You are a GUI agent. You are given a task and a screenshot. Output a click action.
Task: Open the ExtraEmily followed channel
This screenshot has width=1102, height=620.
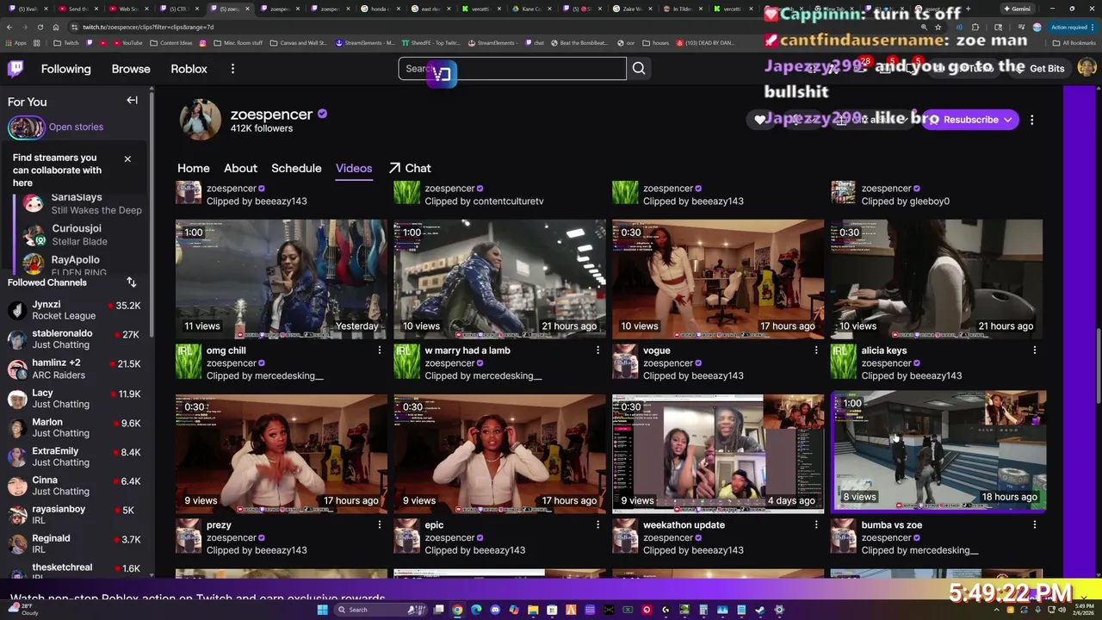click(76, 456)
